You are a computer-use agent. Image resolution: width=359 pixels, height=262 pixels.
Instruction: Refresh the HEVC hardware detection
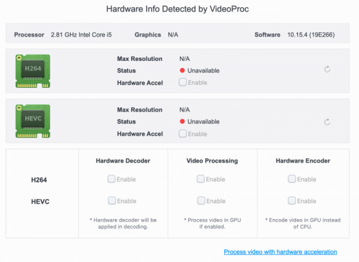(x=327, y=122)
